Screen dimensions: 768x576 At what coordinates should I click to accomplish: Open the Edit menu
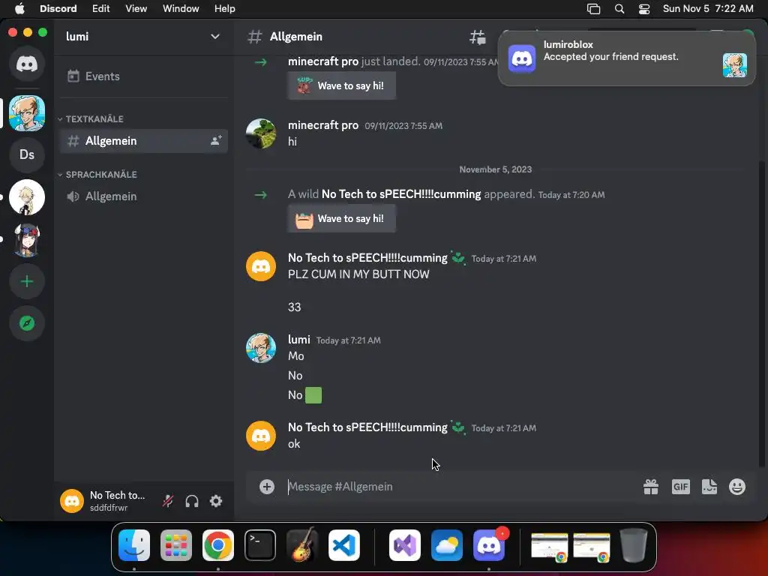101,8
